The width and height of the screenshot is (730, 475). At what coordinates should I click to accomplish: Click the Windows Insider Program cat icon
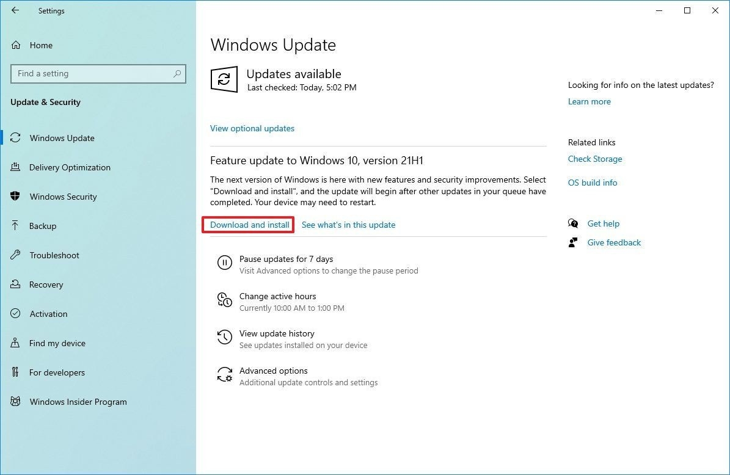click(15, 402)
